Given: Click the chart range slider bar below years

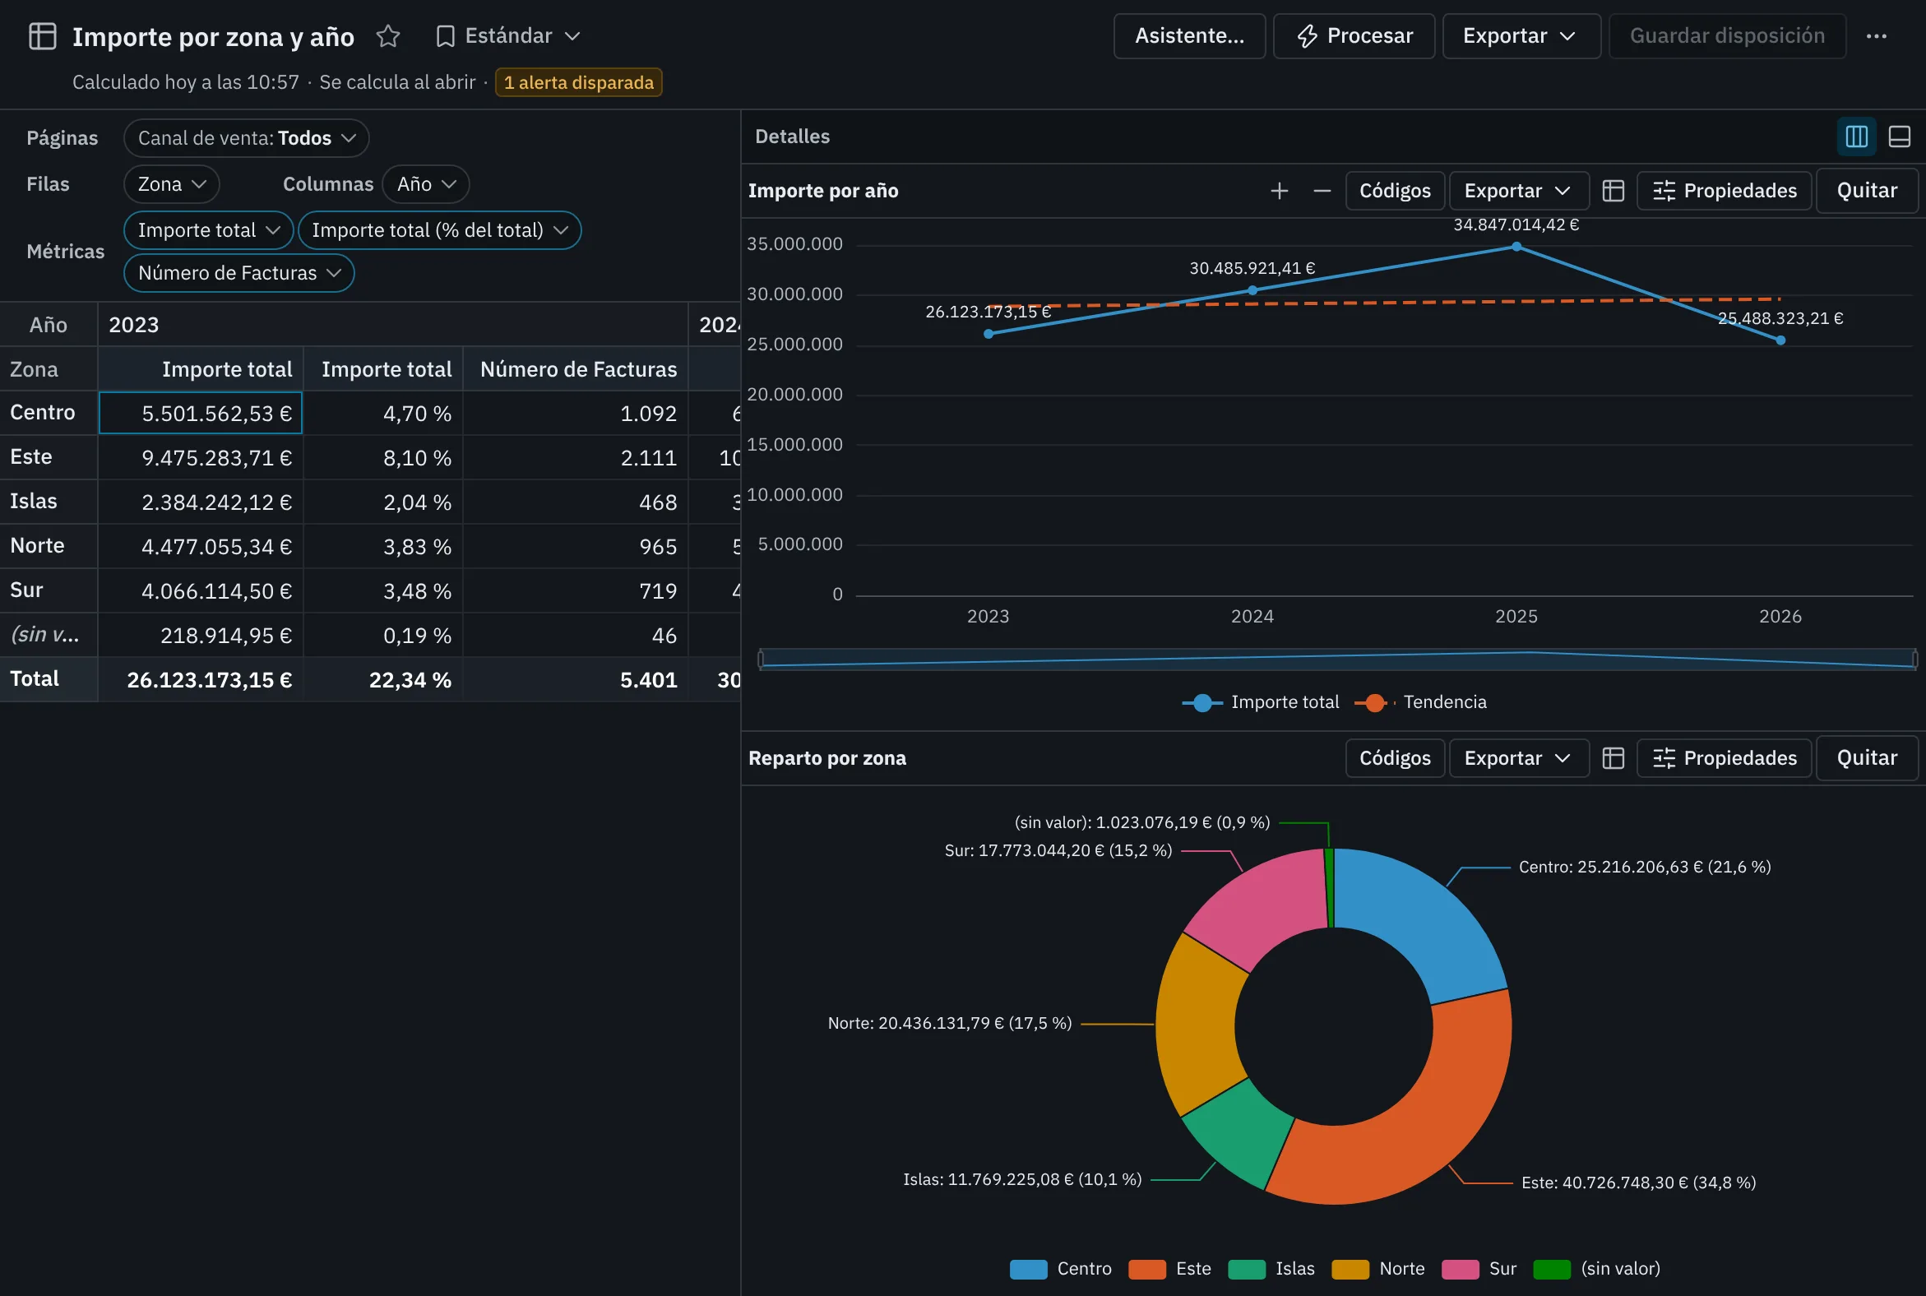Looking at the screenshot, I should coord(1338,660).
